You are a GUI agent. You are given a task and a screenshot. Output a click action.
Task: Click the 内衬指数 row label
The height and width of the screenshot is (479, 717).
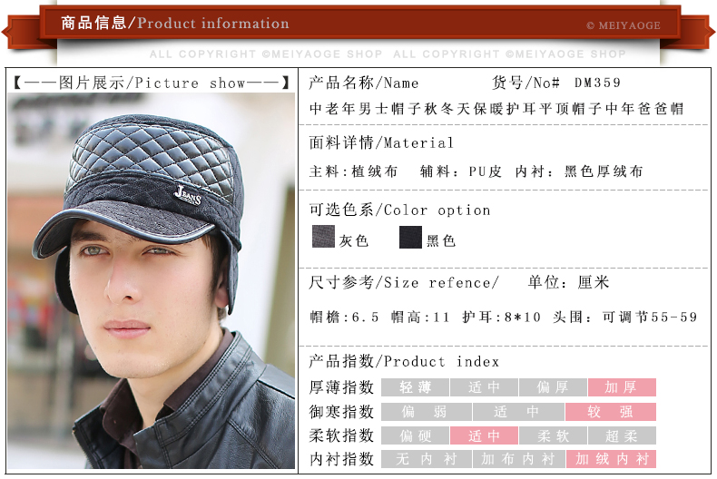(x=341, y=459)
